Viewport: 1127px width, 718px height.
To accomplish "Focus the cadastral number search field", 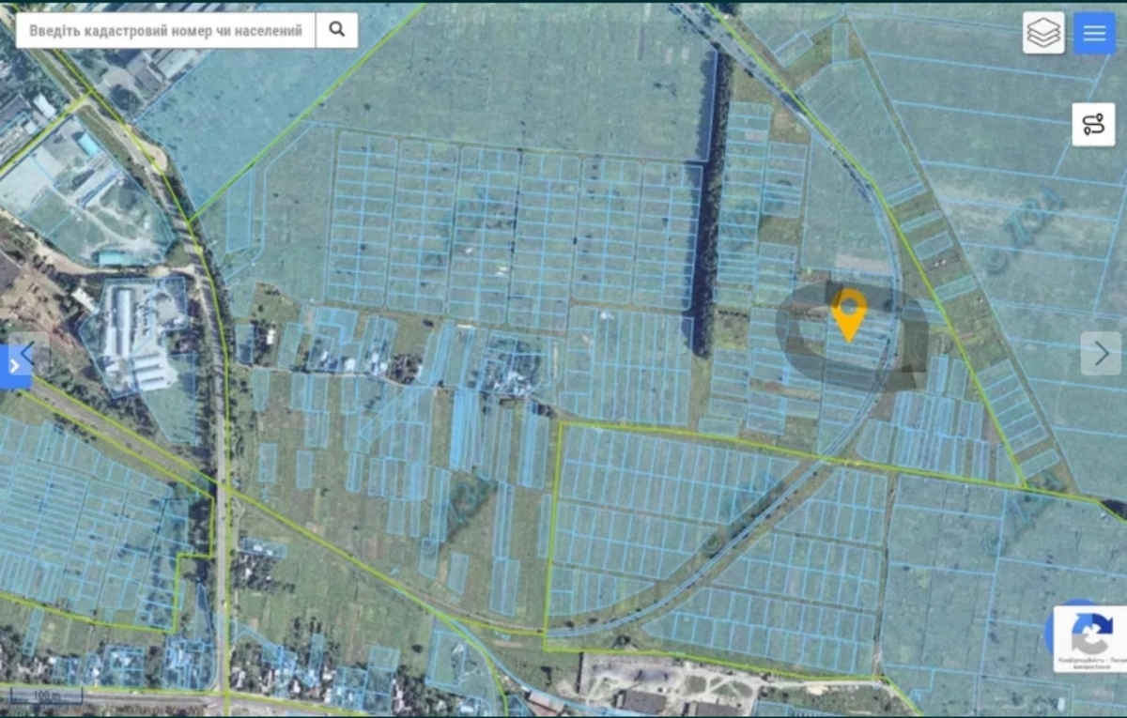I will tap(165, 30).
